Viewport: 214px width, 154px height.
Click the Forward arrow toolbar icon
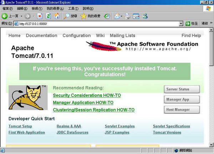[27, 16]
